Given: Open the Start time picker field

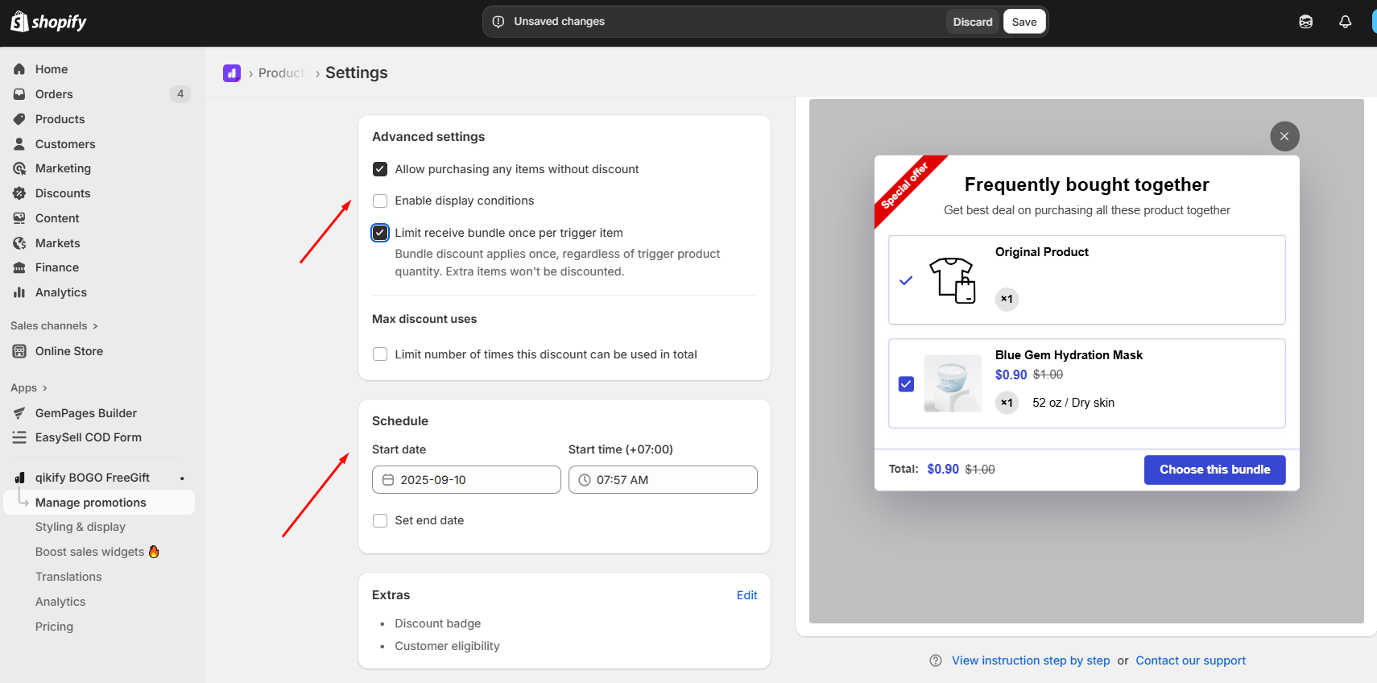Looking at the screenshot, I should tap(663, 479).
